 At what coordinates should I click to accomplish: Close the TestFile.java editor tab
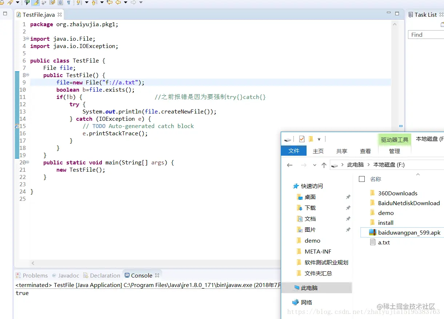click(60, 15)
